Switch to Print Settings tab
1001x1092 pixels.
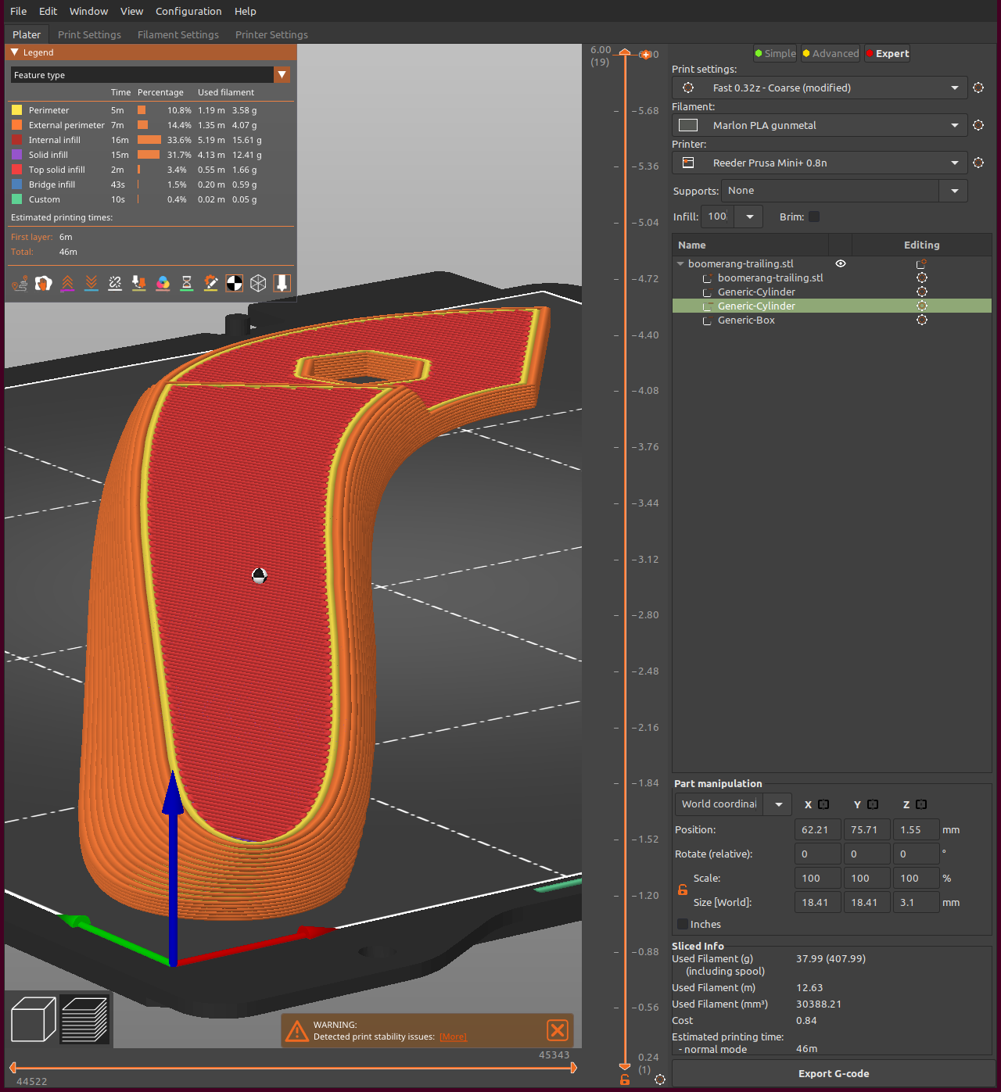click(x=89, y=34)
